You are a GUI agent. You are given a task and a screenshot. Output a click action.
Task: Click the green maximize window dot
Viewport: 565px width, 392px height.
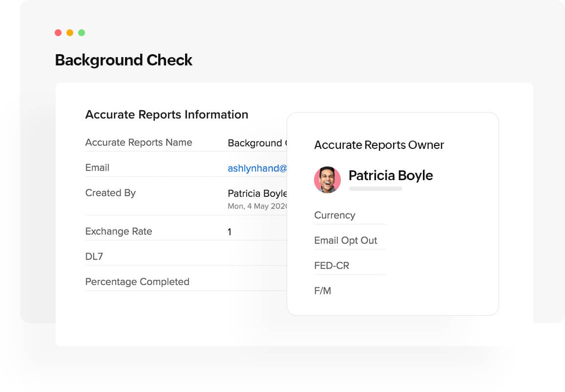82,33
